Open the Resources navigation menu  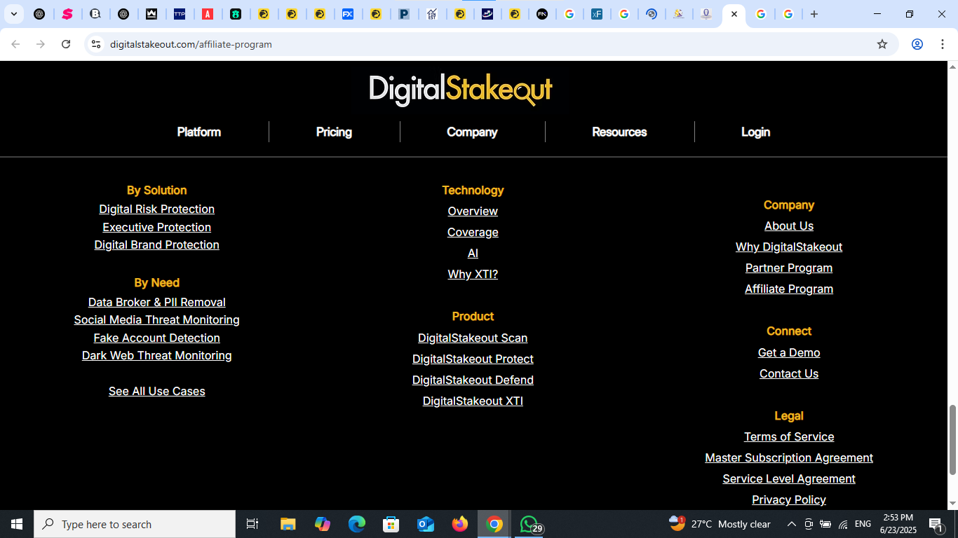619,132
